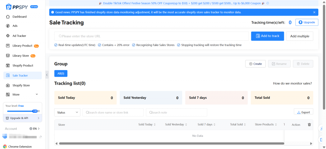Click the Chrome Extension icon

[5, 146]
